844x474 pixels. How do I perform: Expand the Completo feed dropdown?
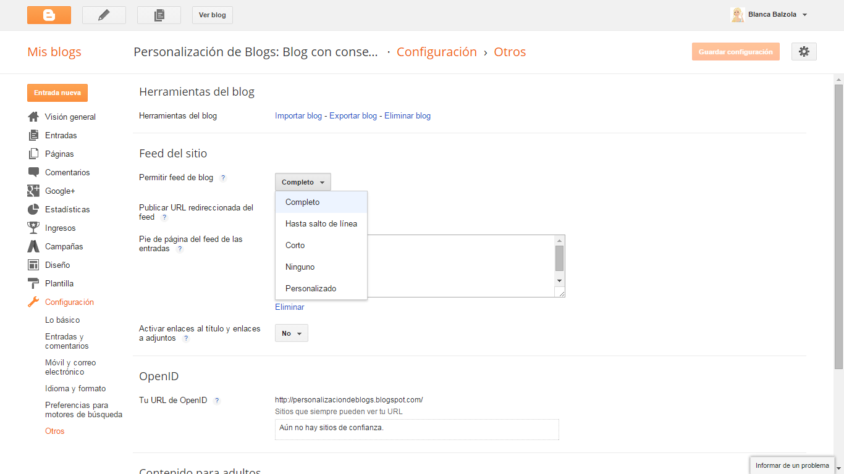(303, 182)
